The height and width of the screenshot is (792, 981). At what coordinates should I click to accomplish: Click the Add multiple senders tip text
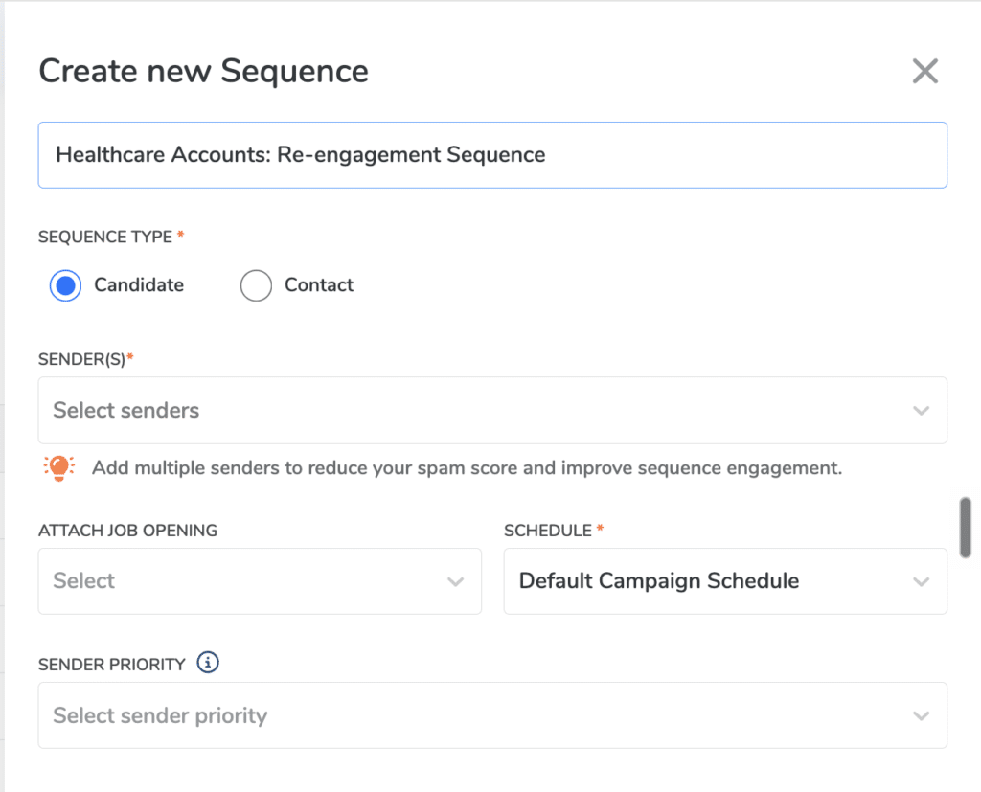pos(467,468)
